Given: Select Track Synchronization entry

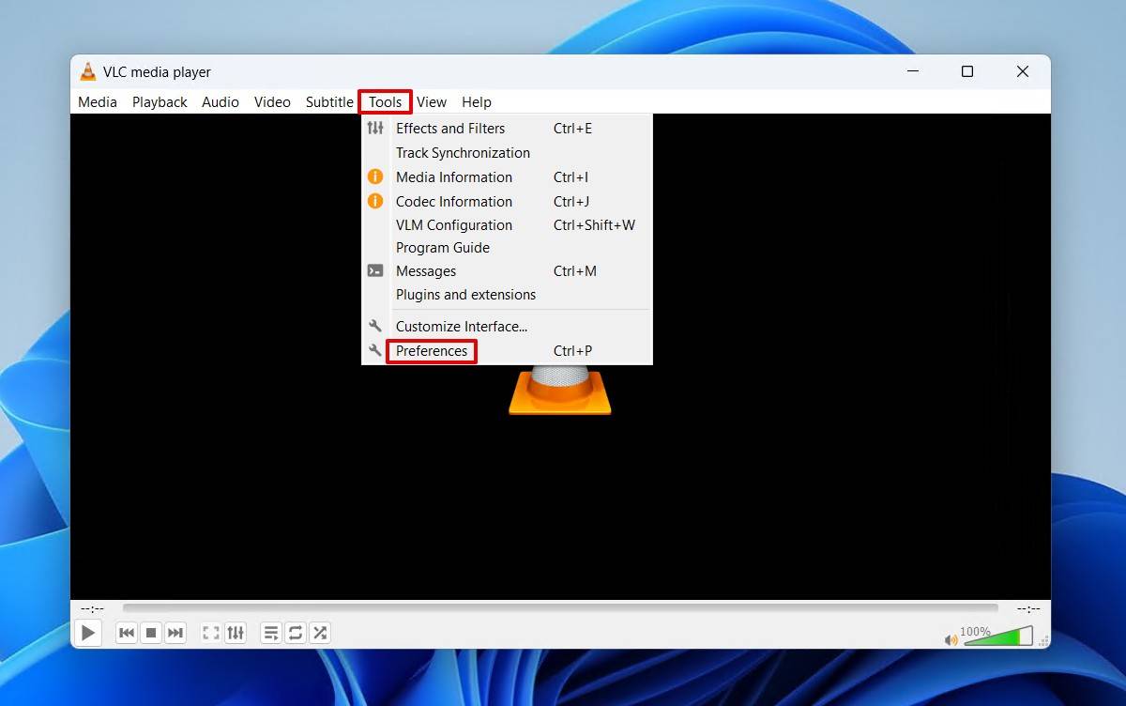Looking at the screenshot, I should (x=507, y=153).
